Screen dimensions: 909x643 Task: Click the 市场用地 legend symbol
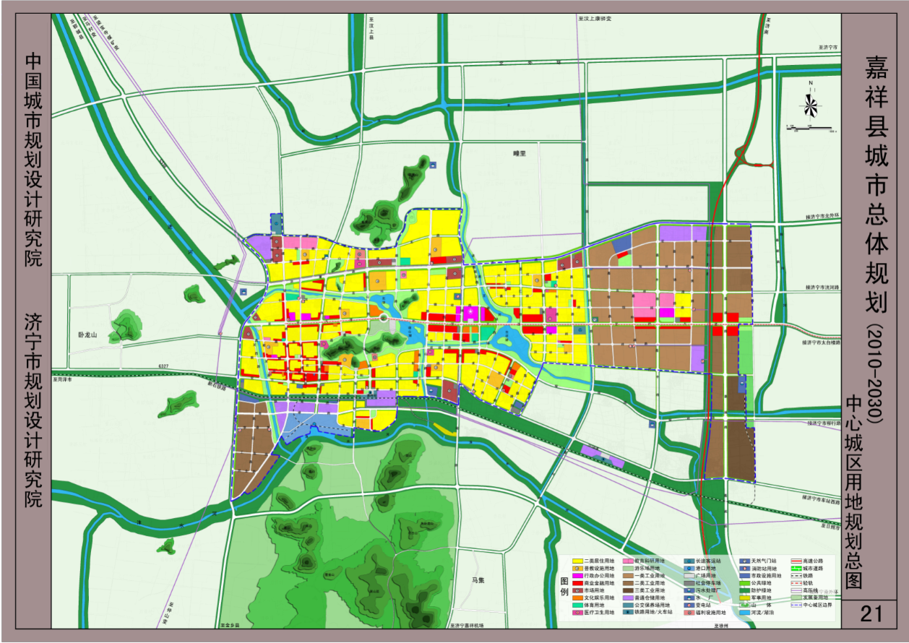[x=577, y=590]
